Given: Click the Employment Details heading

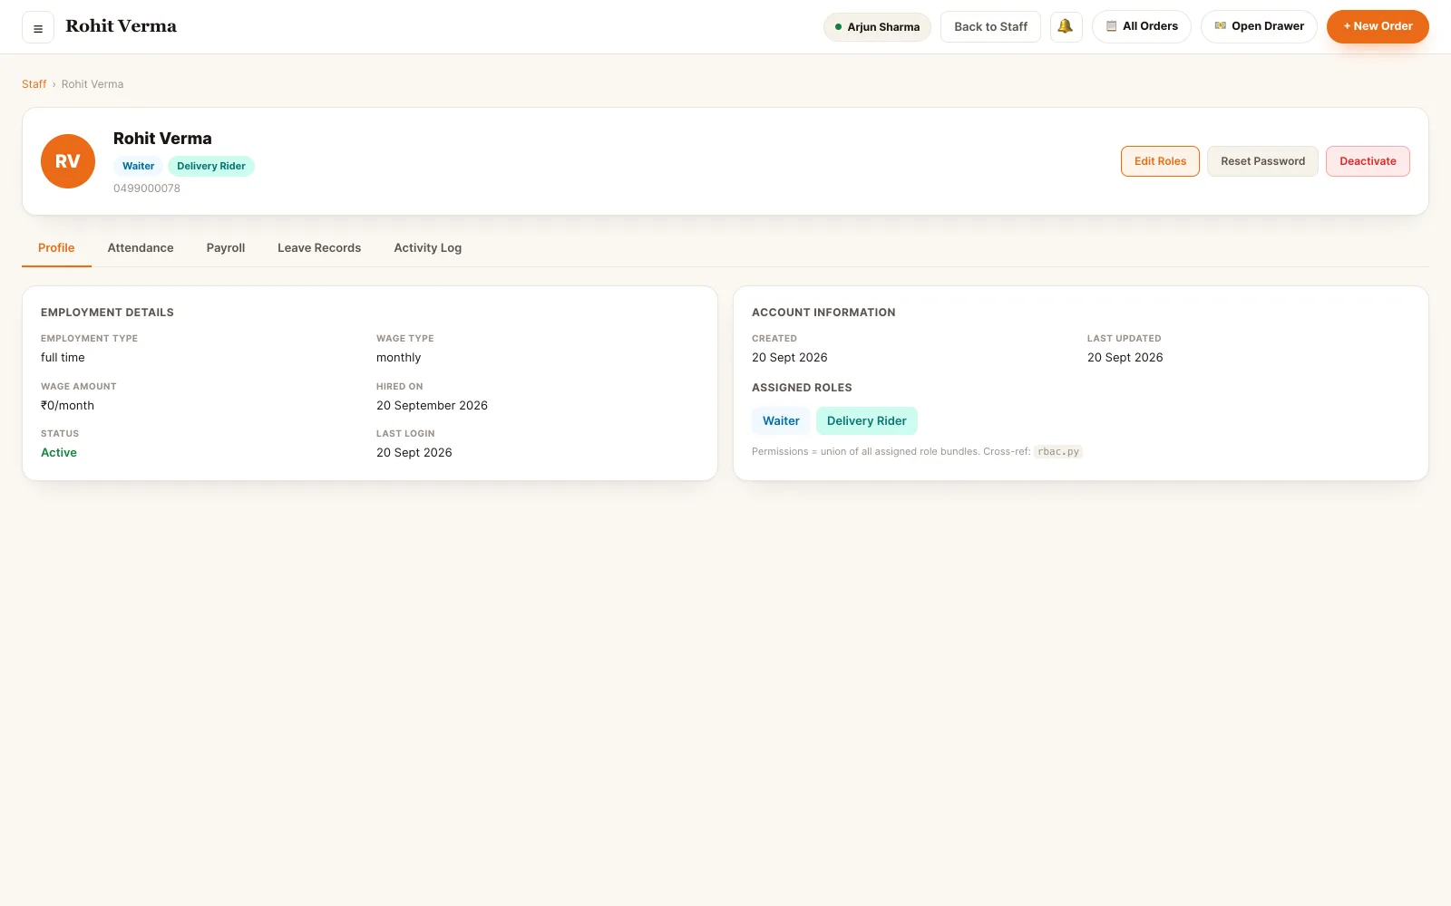Looking at the screenshot, I should tap(107, 313).
